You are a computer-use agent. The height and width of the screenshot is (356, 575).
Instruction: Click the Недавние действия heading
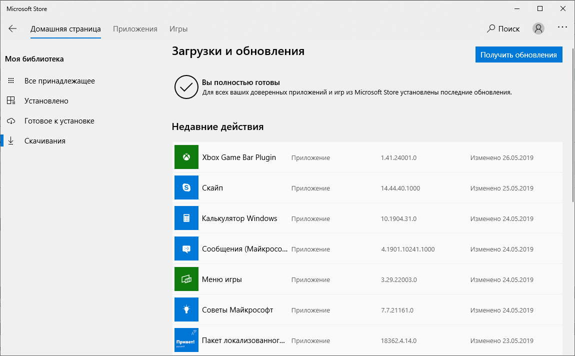(x=218, y=127)
